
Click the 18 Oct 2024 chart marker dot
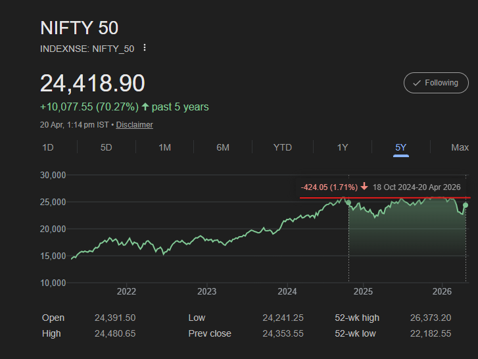[348, 203]
